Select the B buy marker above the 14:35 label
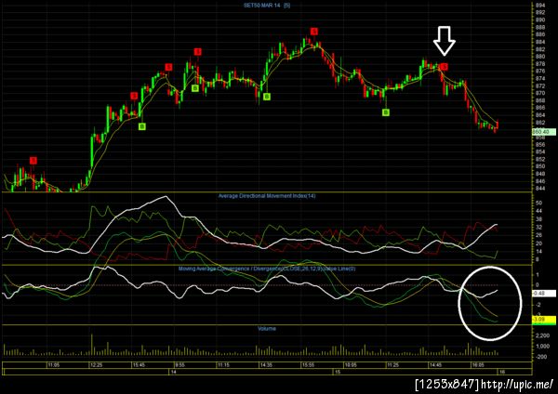This screenshot has width=558, height=394. pyautogui.click(x=267, y=97)
